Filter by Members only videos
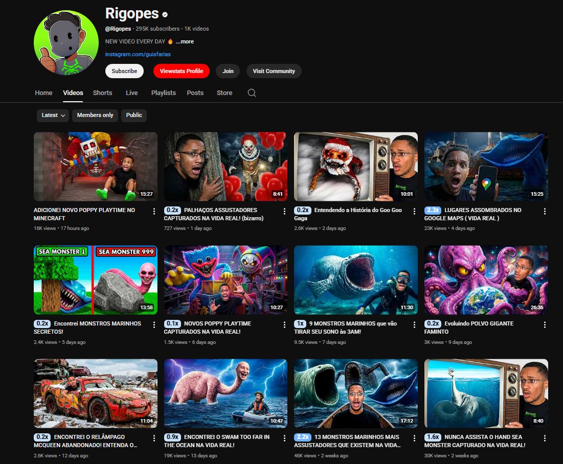Image resolution: width=563 pixels, height=464 pixels. (95, 115)
